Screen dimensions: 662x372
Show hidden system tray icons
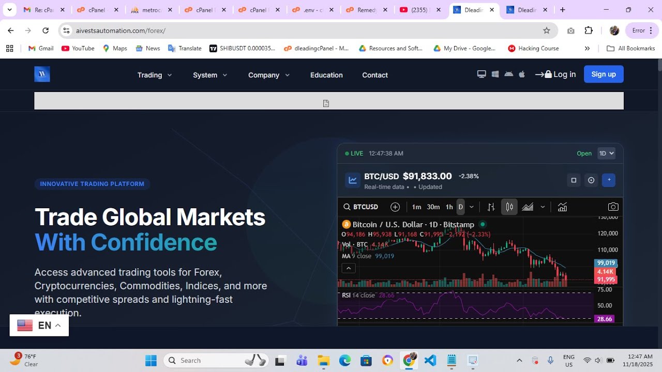(519, 360)
